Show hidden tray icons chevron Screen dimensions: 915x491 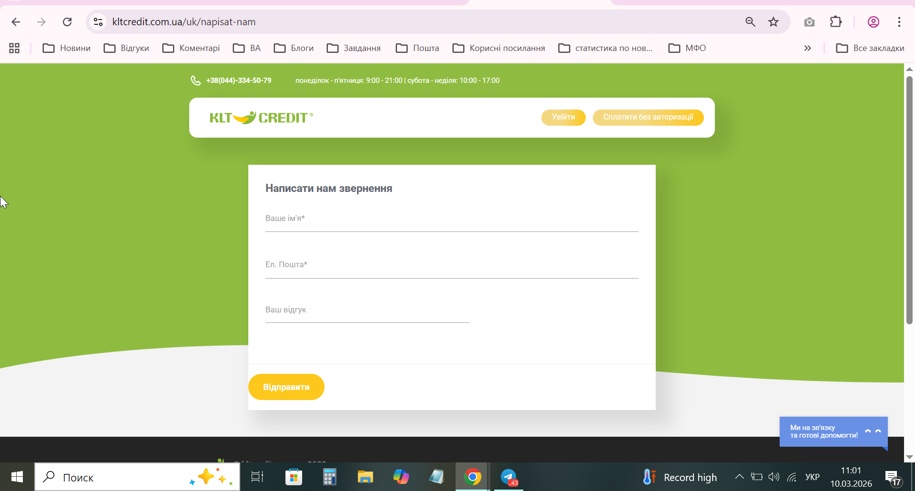[x=739, y=477]
